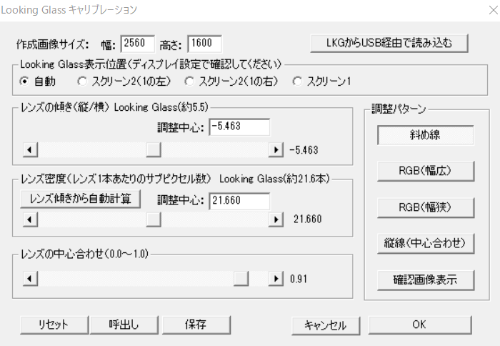Click the -5.463 value beside tilt slider
The height and width of the screenshot is (346, 500).
coord(304,150)
